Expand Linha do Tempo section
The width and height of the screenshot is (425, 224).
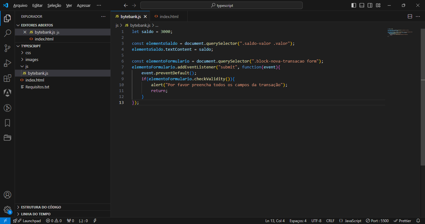[x=63, y=214]
